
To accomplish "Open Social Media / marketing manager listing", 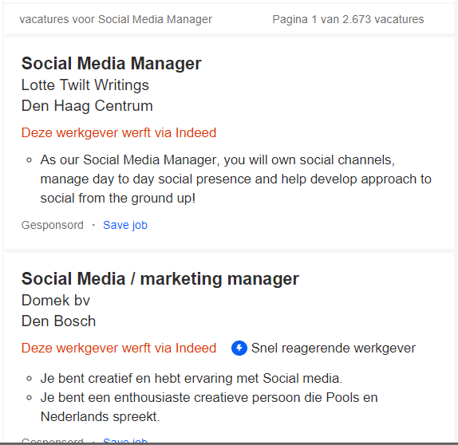I will tap(160, 278).
